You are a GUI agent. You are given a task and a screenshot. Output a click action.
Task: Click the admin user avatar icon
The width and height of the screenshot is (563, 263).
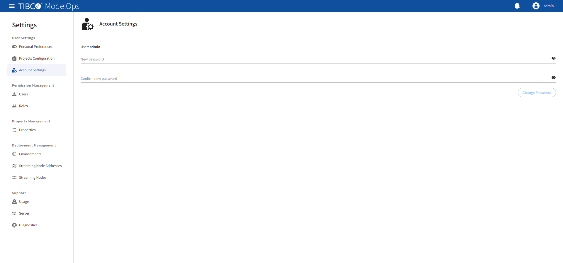pyautogui.click(x=536, y=6)
